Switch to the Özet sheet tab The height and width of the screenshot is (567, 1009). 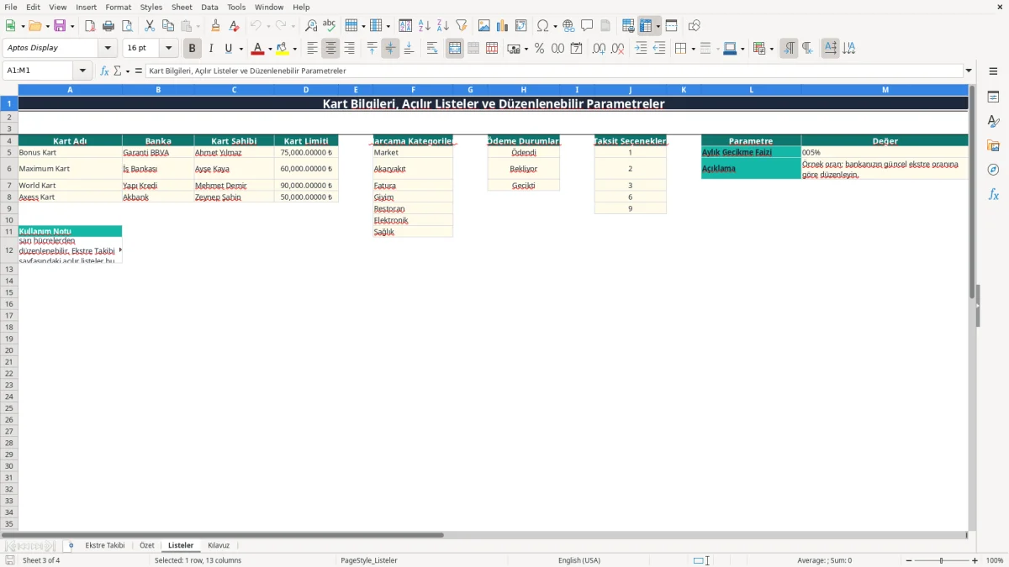pyautogui.click(x=147, y=545)
